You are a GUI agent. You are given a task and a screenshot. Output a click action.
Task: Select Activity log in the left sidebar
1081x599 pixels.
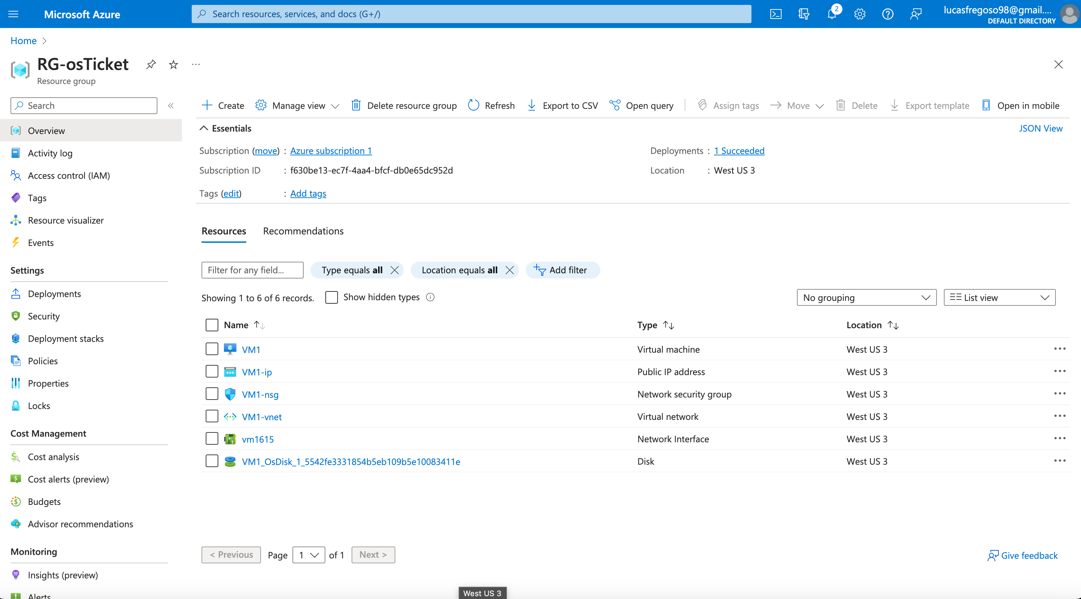[x=50, y=153]
